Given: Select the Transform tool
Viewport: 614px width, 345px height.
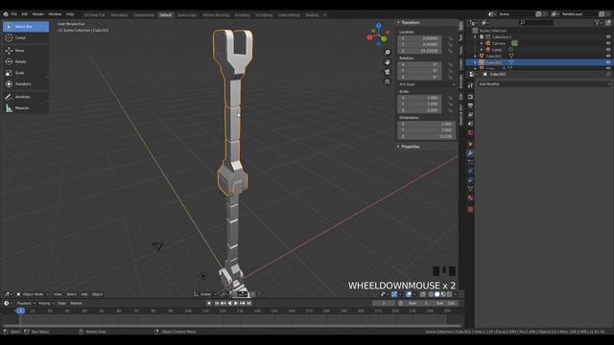Looking at the screenshot, I should 26,84.
